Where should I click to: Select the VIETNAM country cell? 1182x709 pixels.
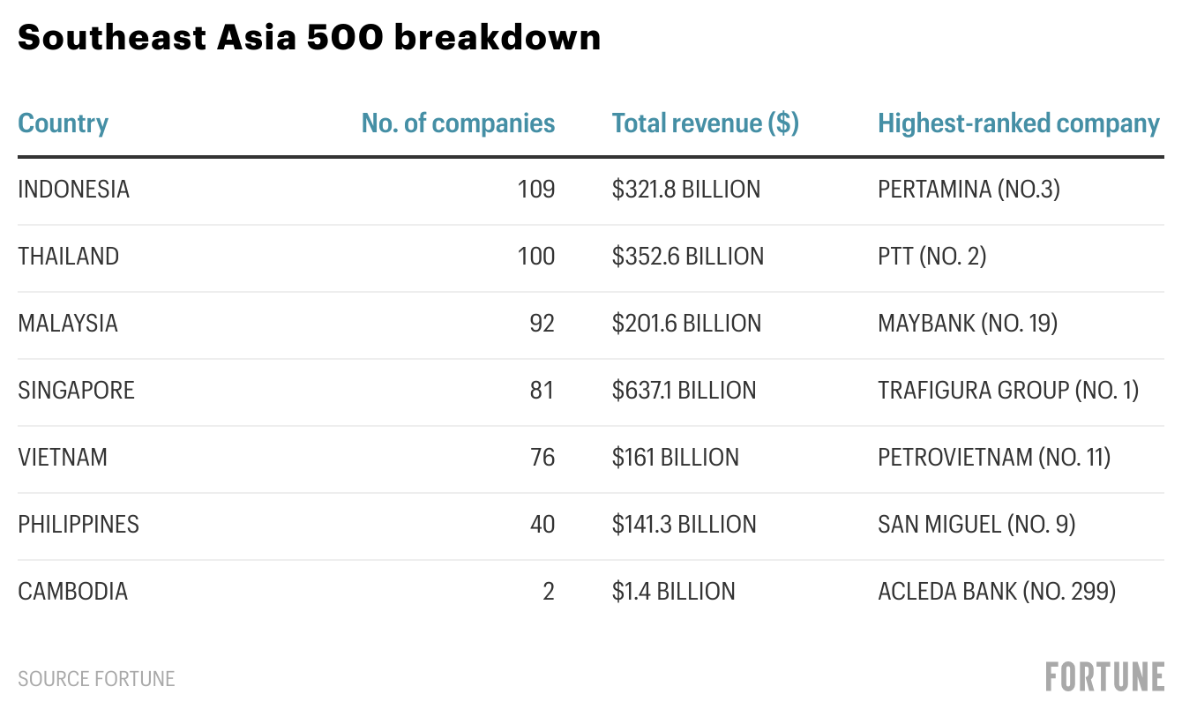(x=63, y=458)
